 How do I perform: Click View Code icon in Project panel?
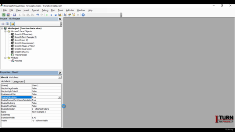[x=3, y=24]
